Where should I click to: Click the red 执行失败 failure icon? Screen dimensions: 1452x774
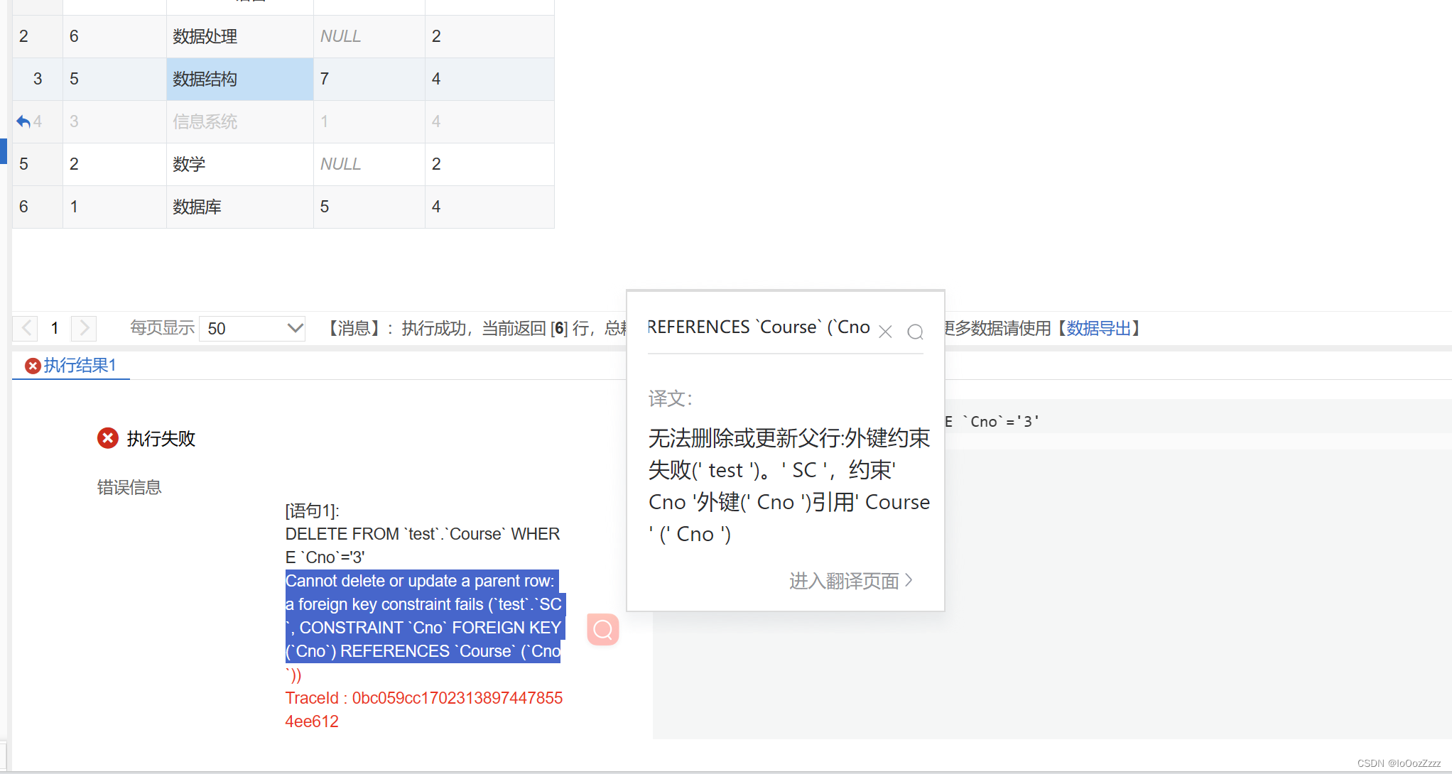[108, 438]
